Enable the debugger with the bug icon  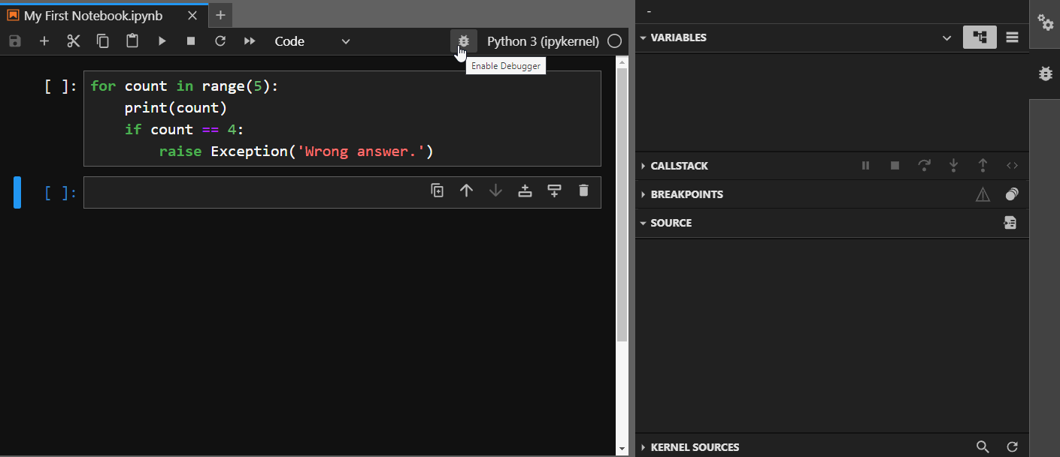coord(464,41)
